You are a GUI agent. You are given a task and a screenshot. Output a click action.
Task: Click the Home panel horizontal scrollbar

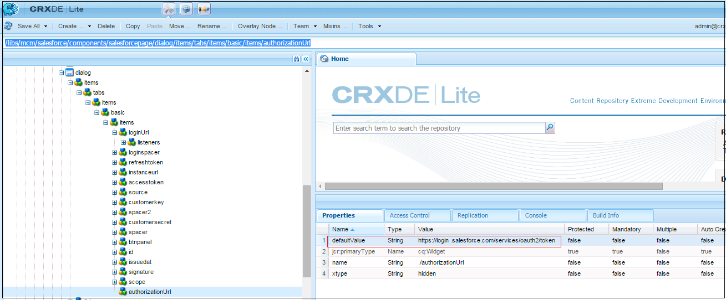pos(494,187)
